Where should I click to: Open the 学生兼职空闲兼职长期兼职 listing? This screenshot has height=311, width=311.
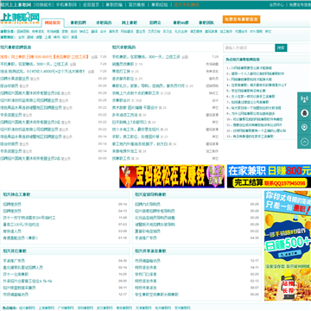[156, 295]
